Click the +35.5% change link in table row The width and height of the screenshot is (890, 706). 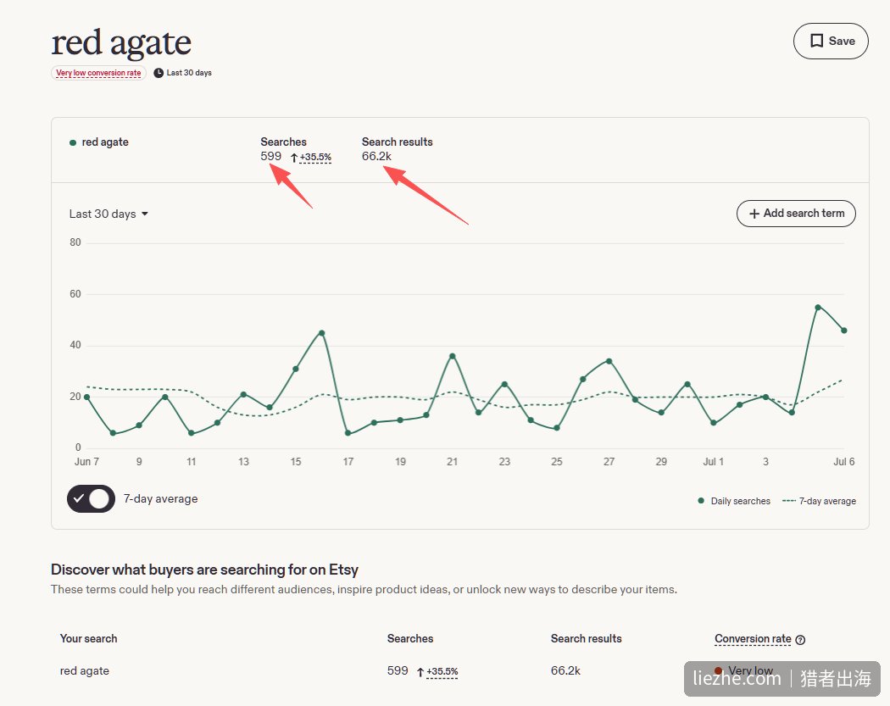pos(442,671)
